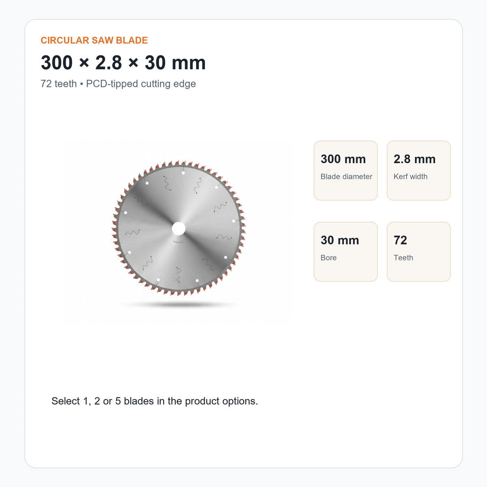
Task: Click the Blade diameter label
Action: pos(346,177)
